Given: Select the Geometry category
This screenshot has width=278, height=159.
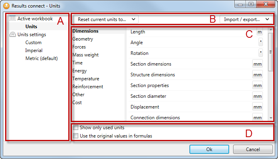Looking at the screenshot, I should tap(83, 39).
